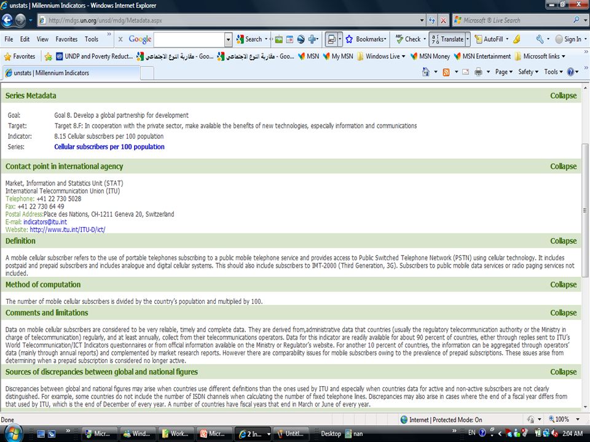Open the File menu
Viewport: 590px width, 442px height.
tap(9, 39)
